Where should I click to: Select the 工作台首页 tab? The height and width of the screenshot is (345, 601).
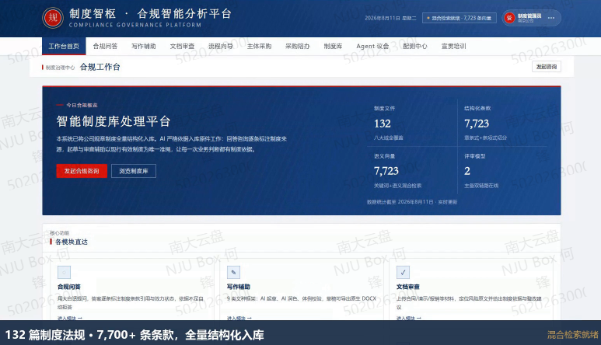coord(64,47)
